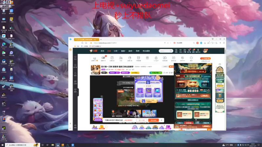
Task: Click the orange follow button beside stream title
Action: pyautogui.click(x=171, y=67)
